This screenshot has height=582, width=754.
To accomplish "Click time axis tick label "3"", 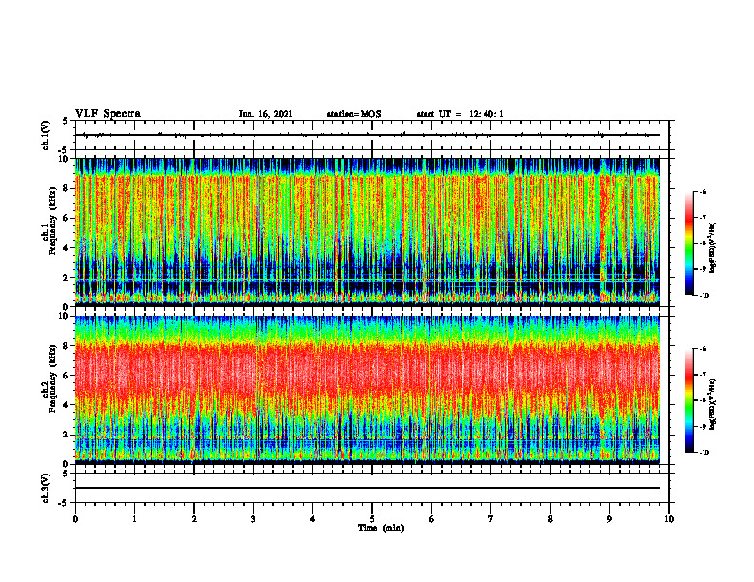I will (253, 519).
